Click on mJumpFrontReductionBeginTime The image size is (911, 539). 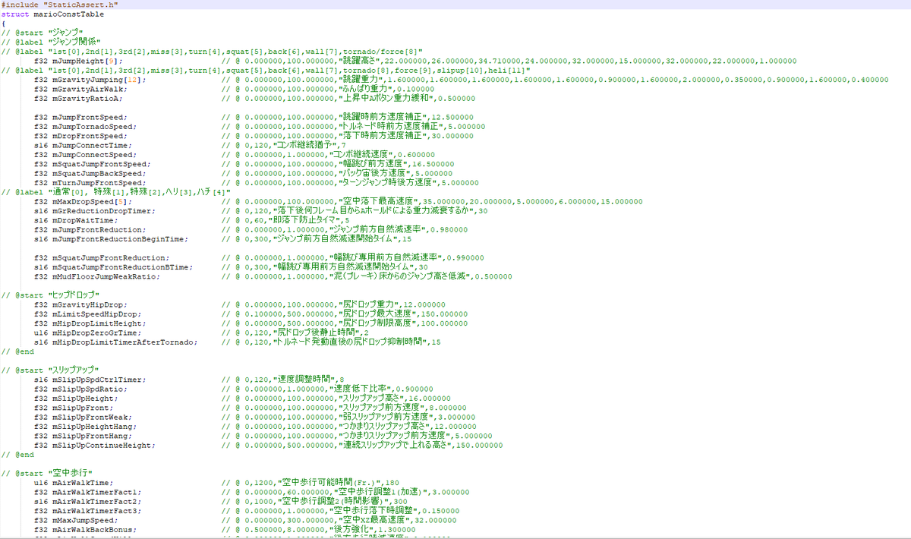pos(118,239)
